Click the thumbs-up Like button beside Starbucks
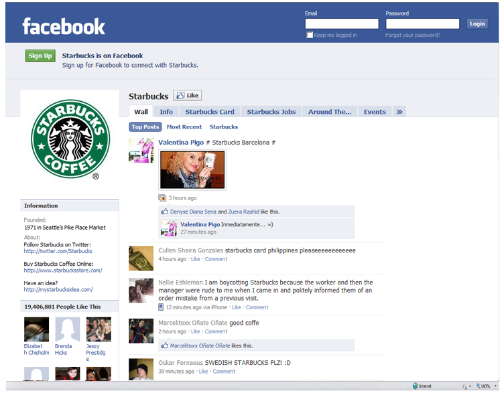Viewport: 504px width, 399px height. 188,95
